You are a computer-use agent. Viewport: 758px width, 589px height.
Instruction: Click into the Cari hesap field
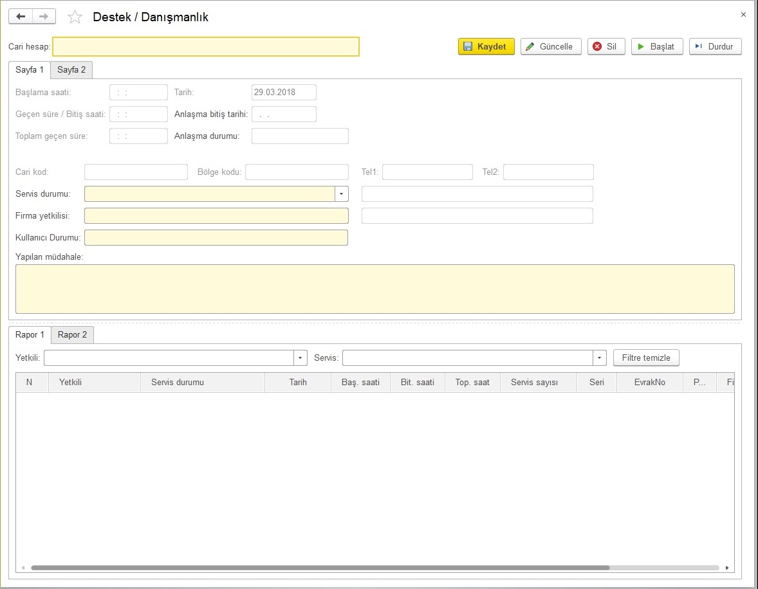tap(205, 46)
